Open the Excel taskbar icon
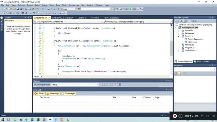The image size is (217, 122). 38,120
